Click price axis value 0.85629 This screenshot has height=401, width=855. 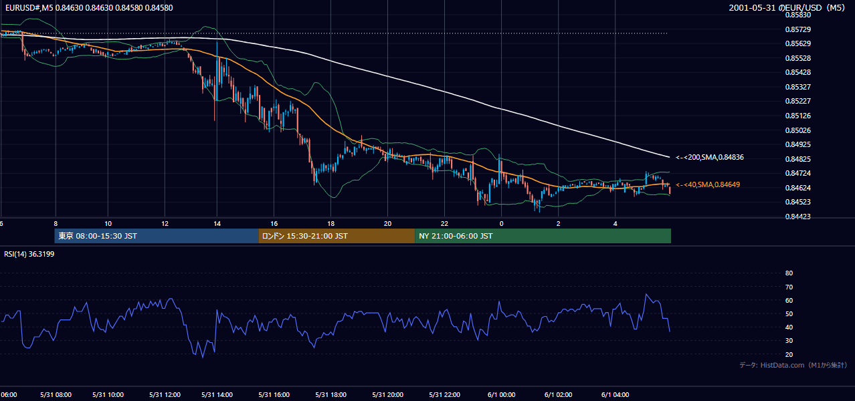797,43
